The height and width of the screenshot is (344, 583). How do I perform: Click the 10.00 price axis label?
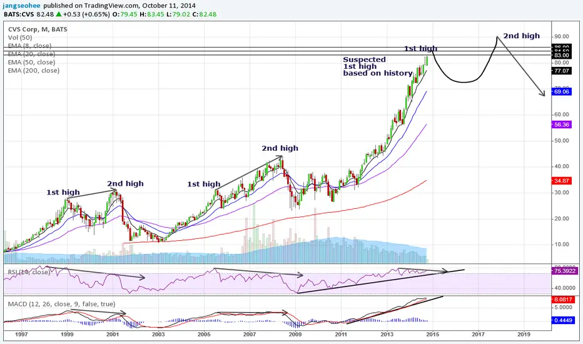pos(562,245)
